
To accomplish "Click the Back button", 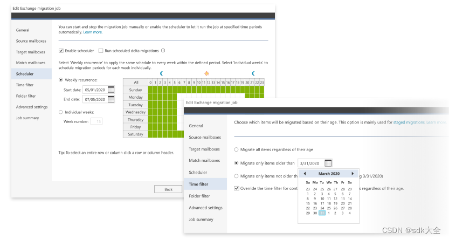I will click(x=168, y=189).
